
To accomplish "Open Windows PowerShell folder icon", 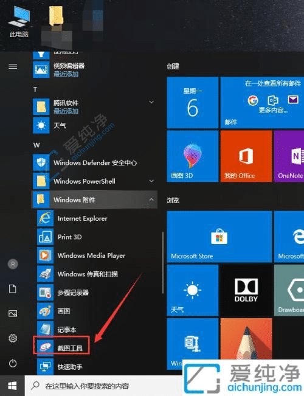I will pyautogui.click(x=41, y=181).
